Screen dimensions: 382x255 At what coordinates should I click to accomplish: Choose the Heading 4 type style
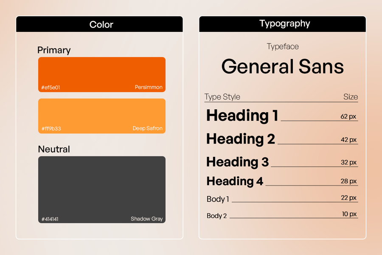(235, 181)
